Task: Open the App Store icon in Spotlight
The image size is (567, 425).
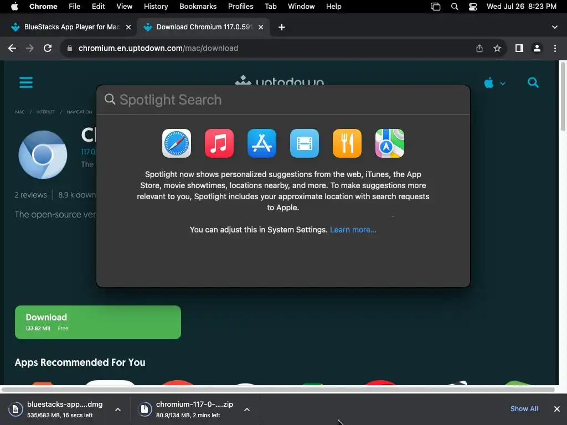Action: [x=262, y=143]
